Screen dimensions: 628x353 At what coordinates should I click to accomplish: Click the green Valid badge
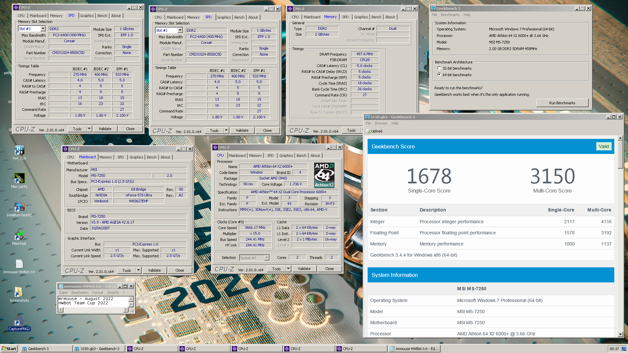(603, 146)
